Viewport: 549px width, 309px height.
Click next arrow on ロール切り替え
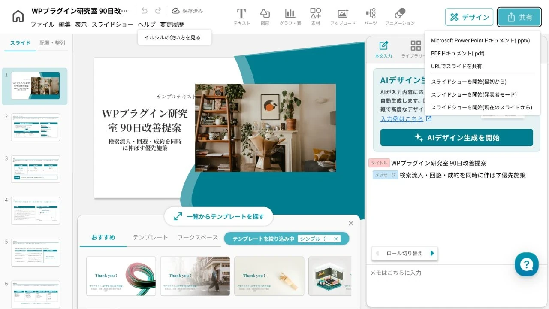[432, 253]
